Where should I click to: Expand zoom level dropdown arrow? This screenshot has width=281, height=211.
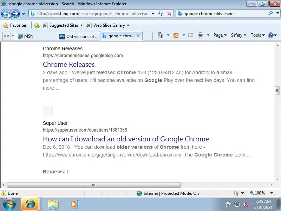[x=272, y=193]
